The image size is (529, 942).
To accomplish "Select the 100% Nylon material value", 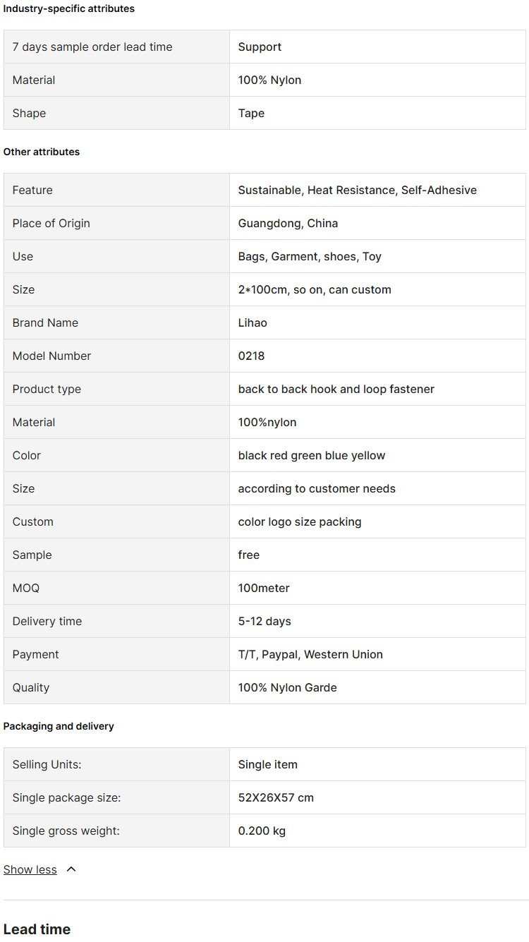I will (269, 80).
